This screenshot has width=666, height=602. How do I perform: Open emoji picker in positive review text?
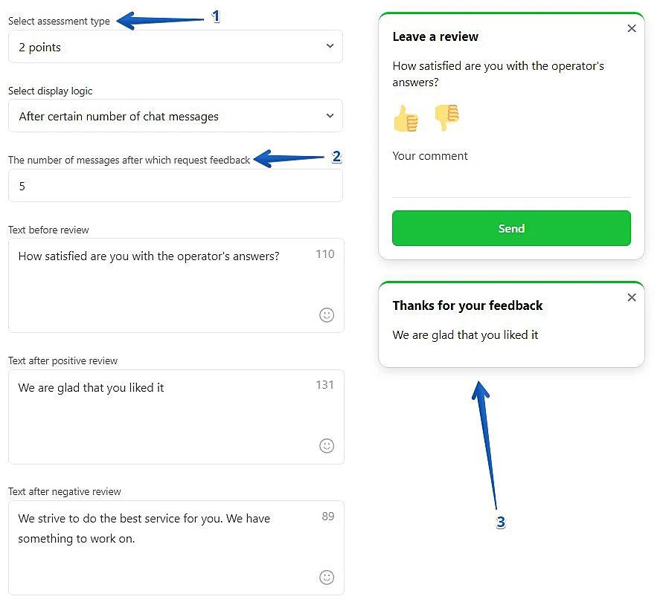point(327,445)
